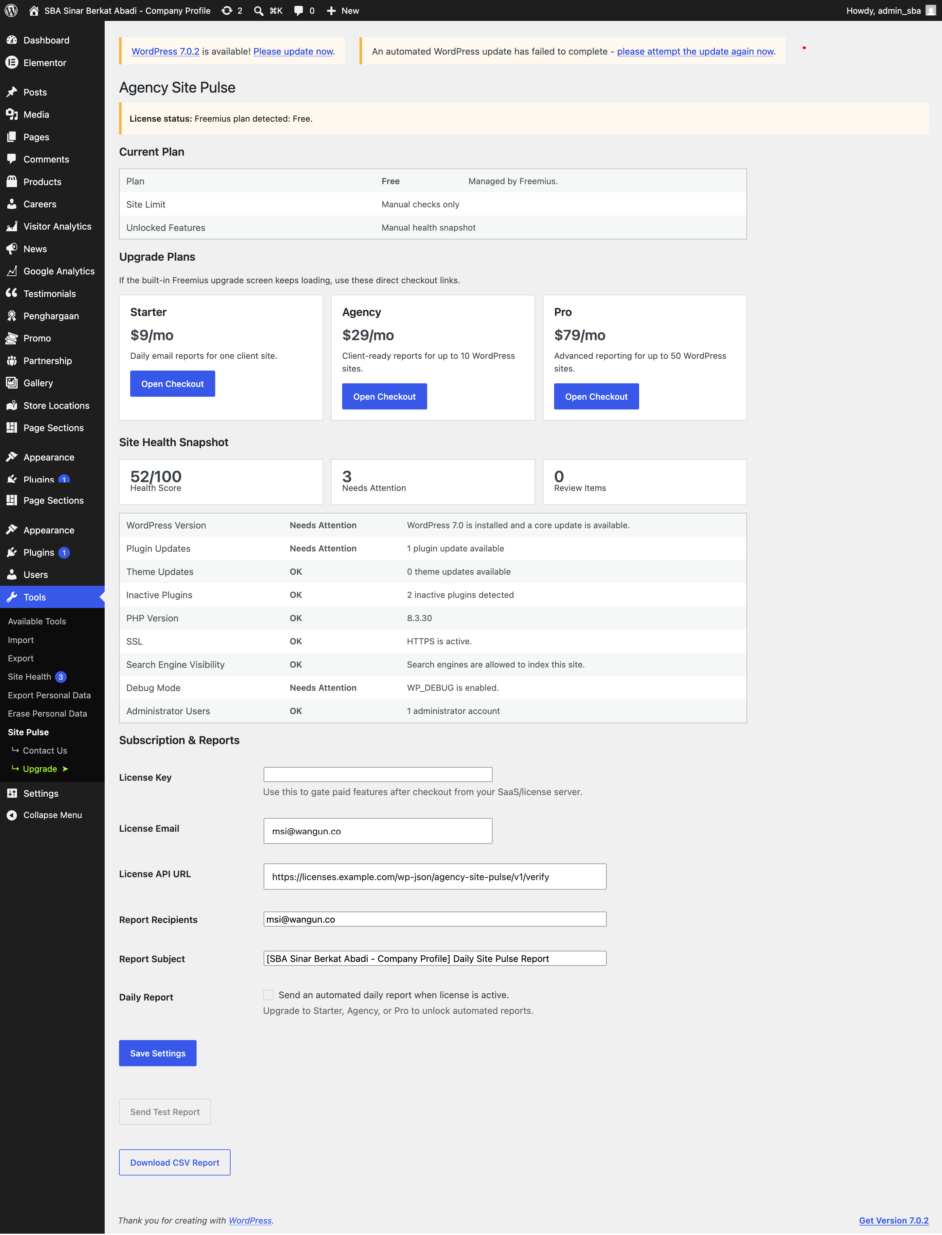Click the Gallery images icon
This screenshot has height=1235, width=942.
[x=12, y=383]
